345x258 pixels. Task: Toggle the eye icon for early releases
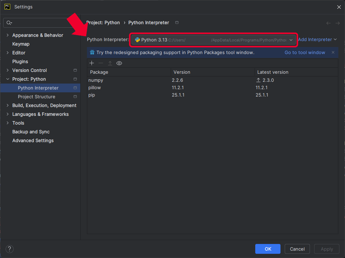119,63
